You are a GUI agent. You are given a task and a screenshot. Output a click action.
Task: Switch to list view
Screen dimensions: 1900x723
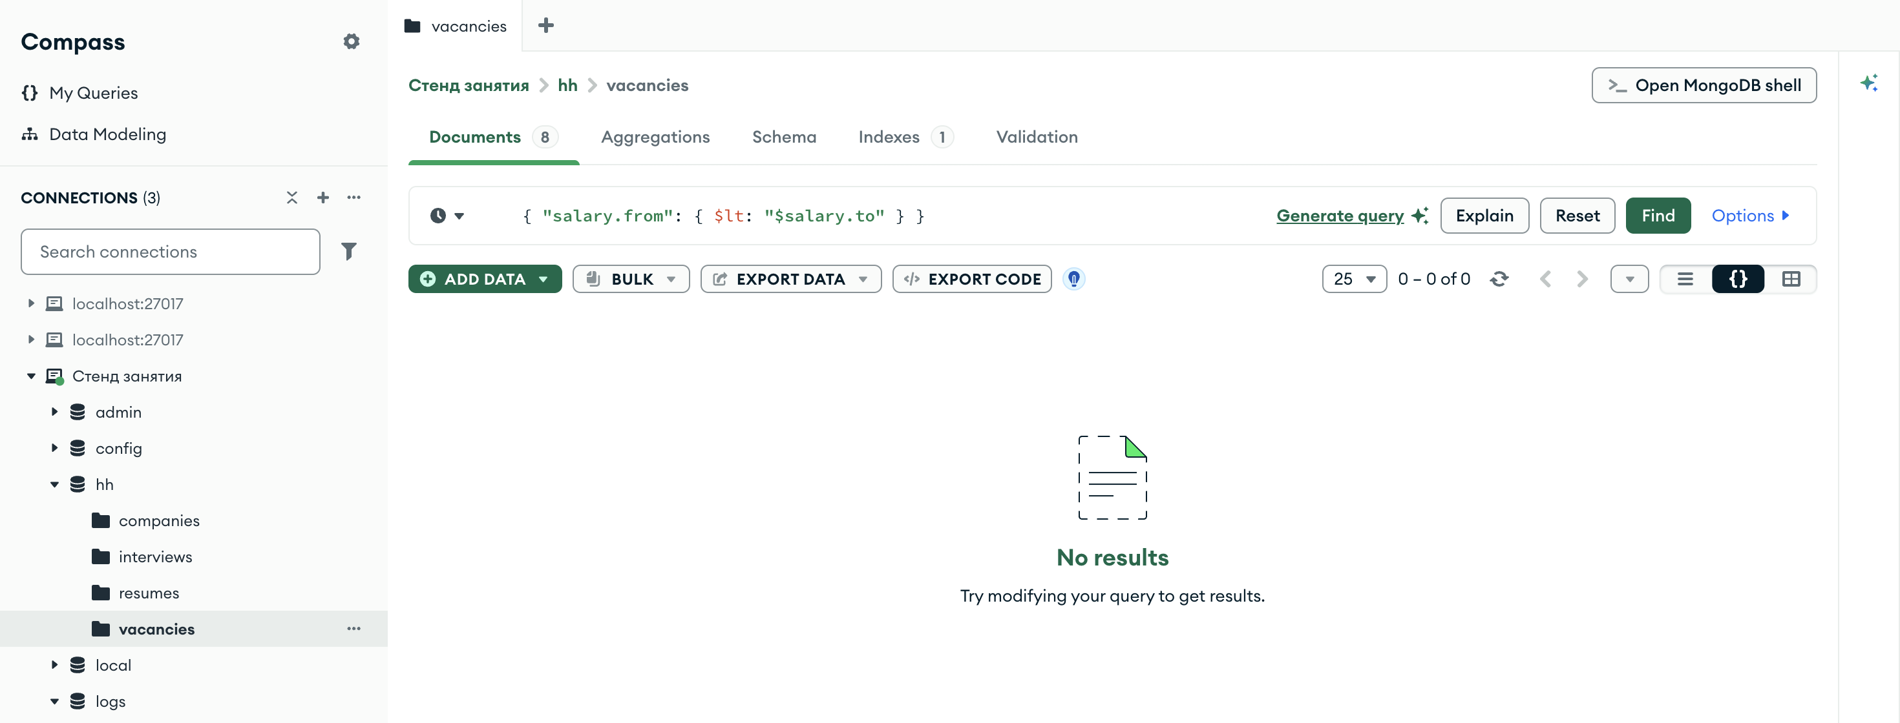click(x=1685, y=280)
